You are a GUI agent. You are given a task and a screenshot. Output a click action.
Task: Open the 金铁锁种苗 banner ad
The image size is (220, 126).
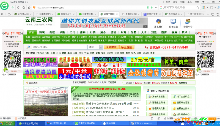click(x=144, y=74)
